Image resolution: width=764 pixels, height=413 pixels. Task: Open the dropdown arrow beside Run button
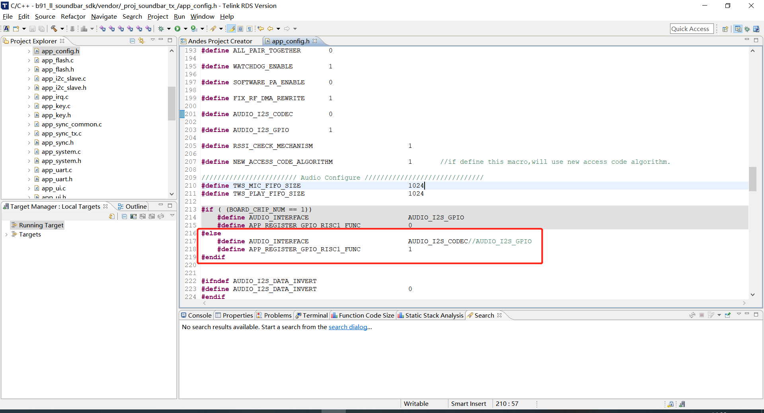(185, 29)
